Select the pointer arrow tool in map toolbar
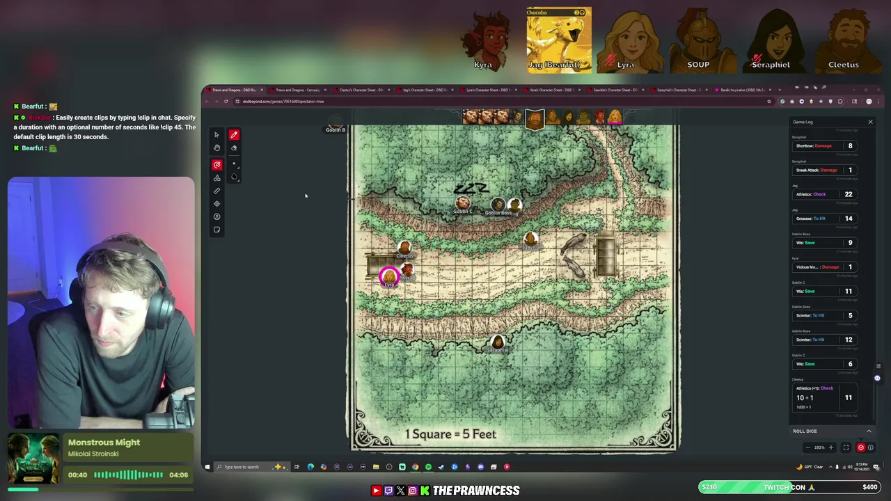 click(x=216, y=135)
